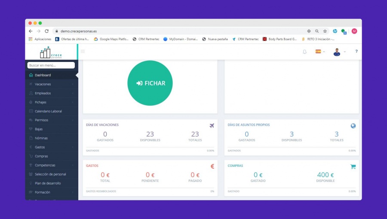This screenshot has height=219, width=387.
Task: Open the Nueva pestaña bookmark
Action: click(215, 39)
